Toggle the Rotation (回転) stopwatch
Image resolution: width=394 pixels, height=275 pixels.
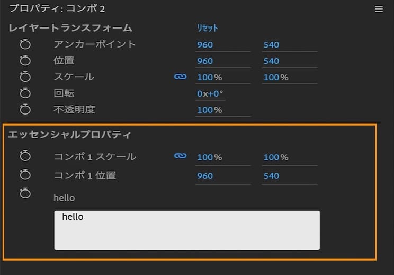(x=25, y=93)
